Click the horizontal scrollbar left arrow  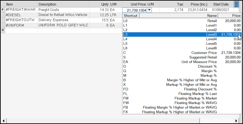tap(3, 121)
